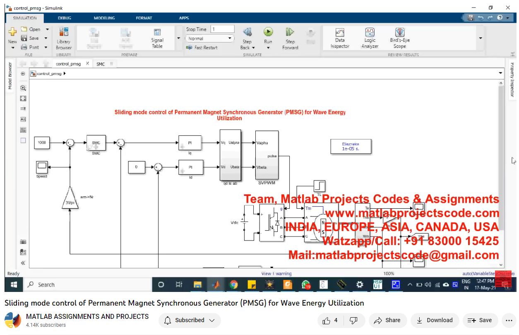Click the Step Back icon
Image resolution: width=519 pixels, height=335 pixels.
[247, 32]
